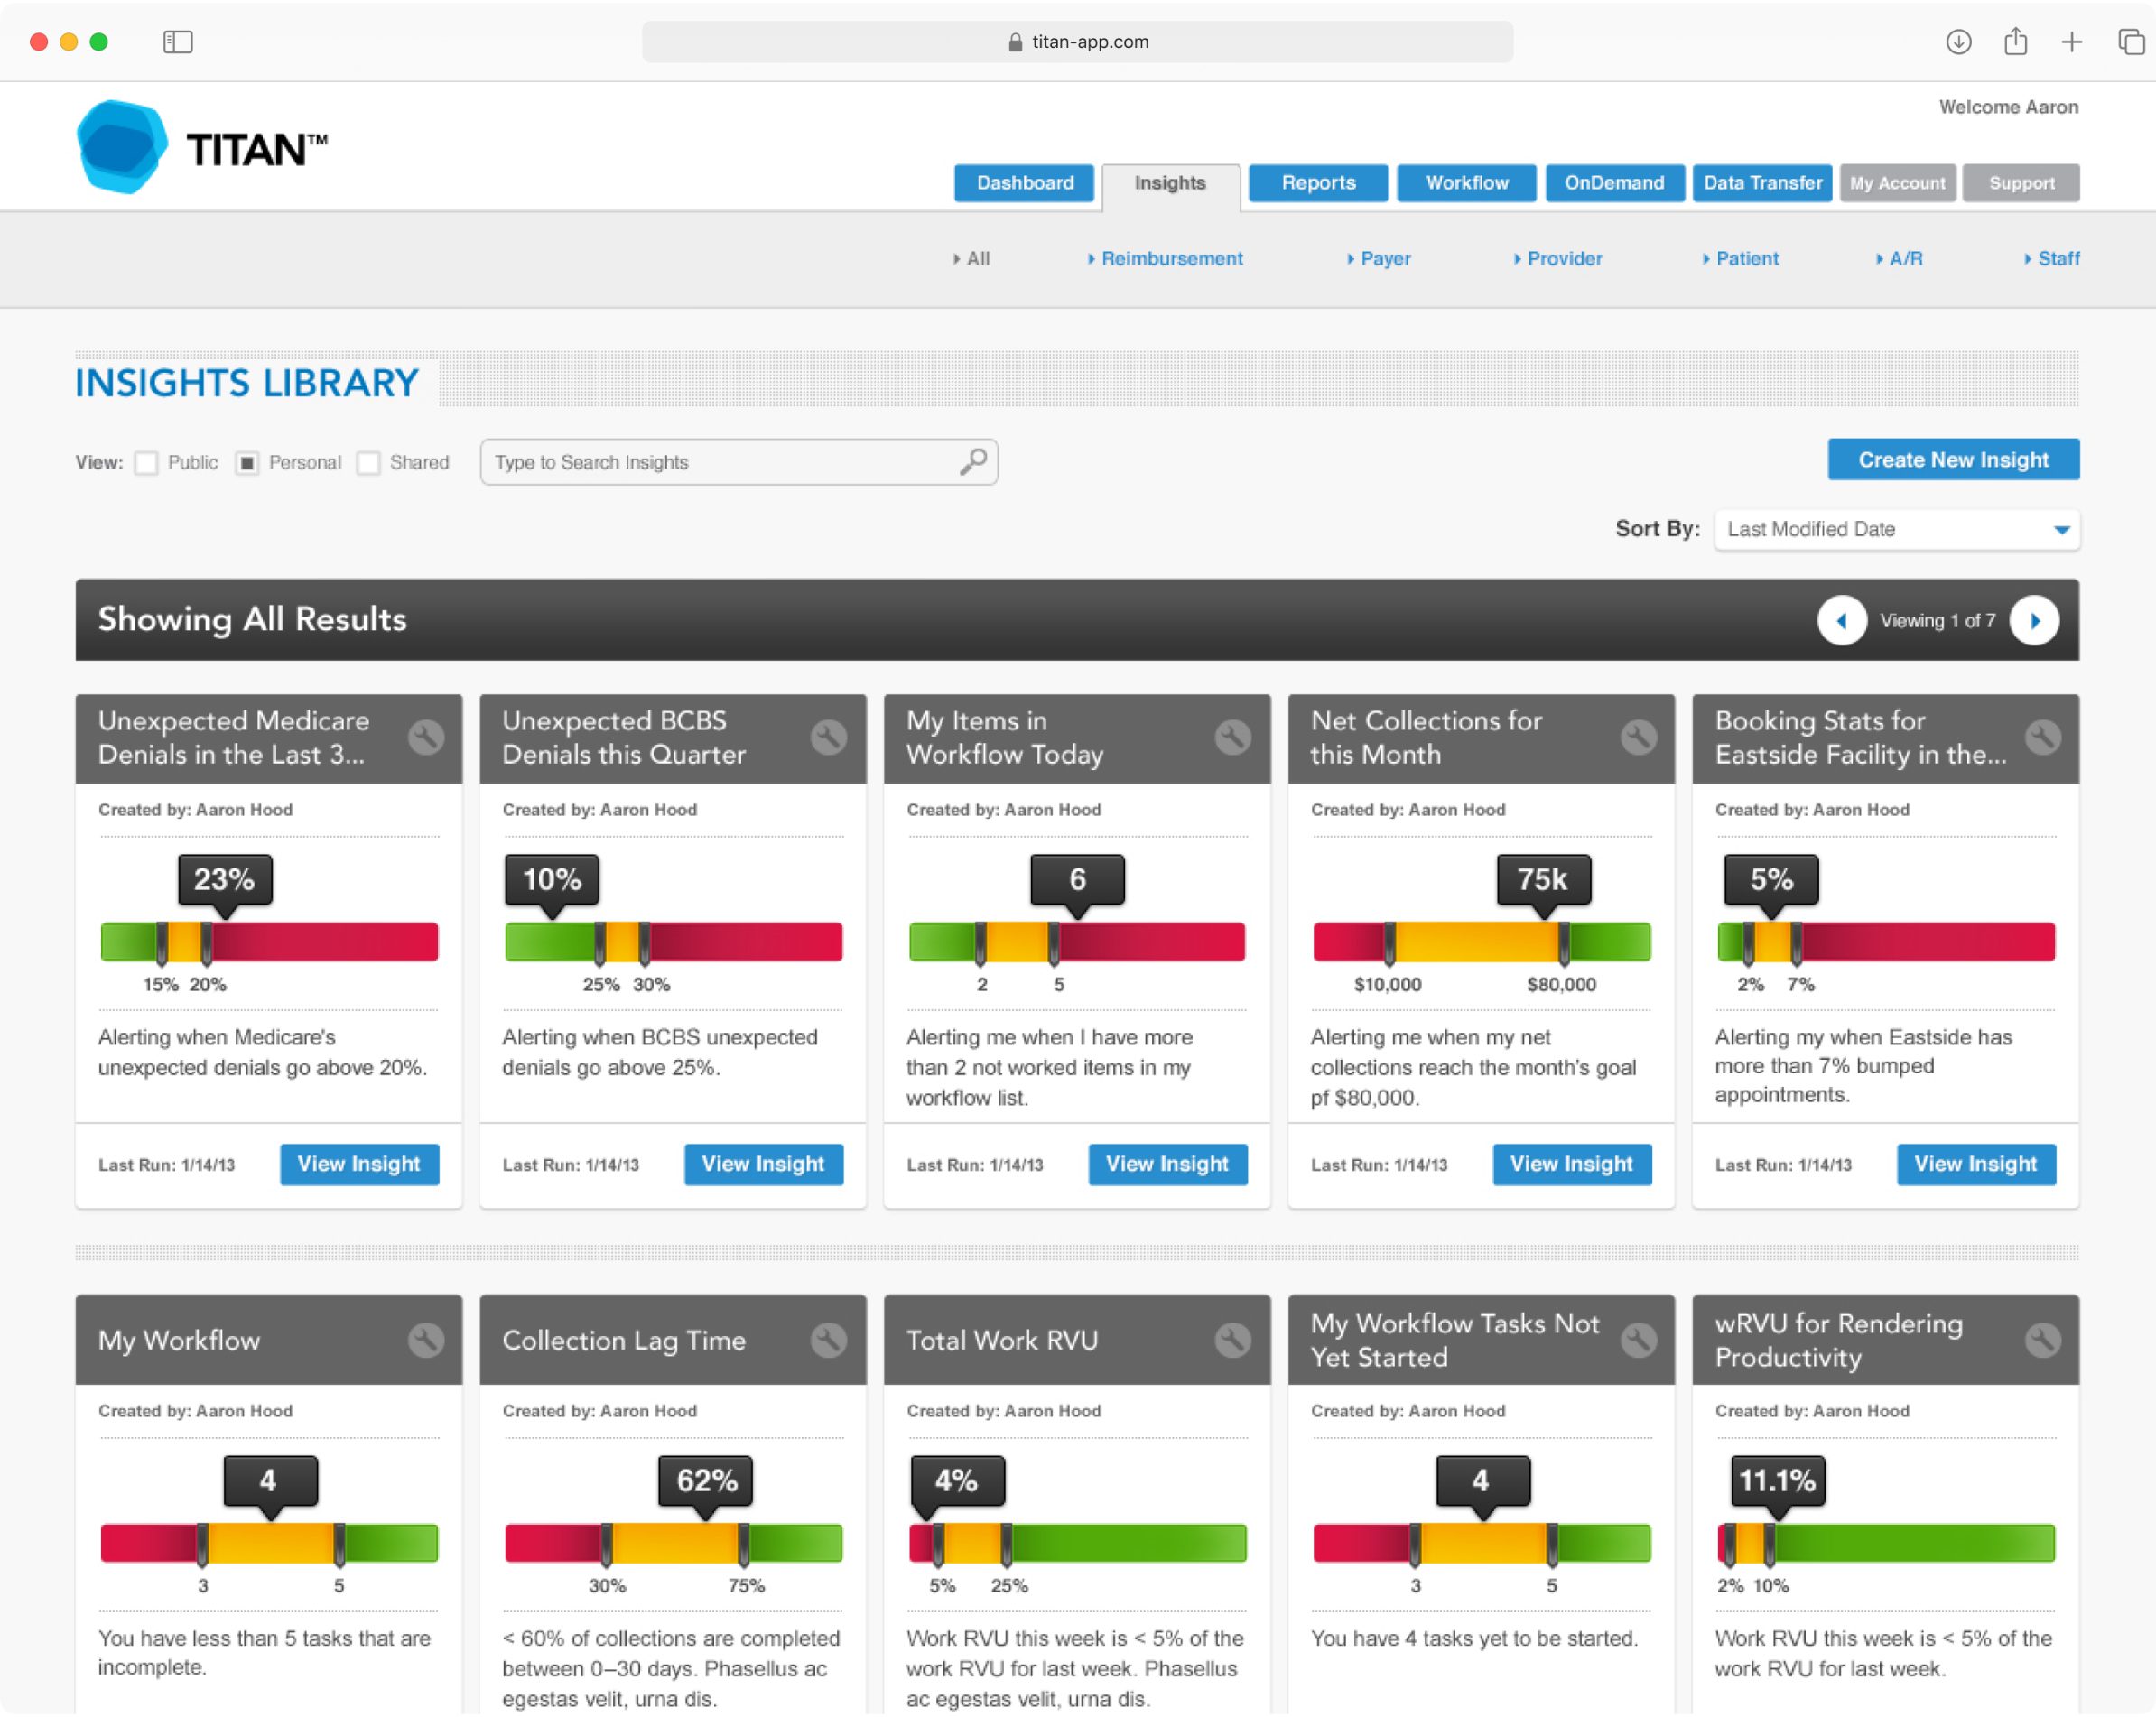The width and height of the screenshot is (2156, 1717).
Task: Open the My Account tab
Action: point(1897,183)
